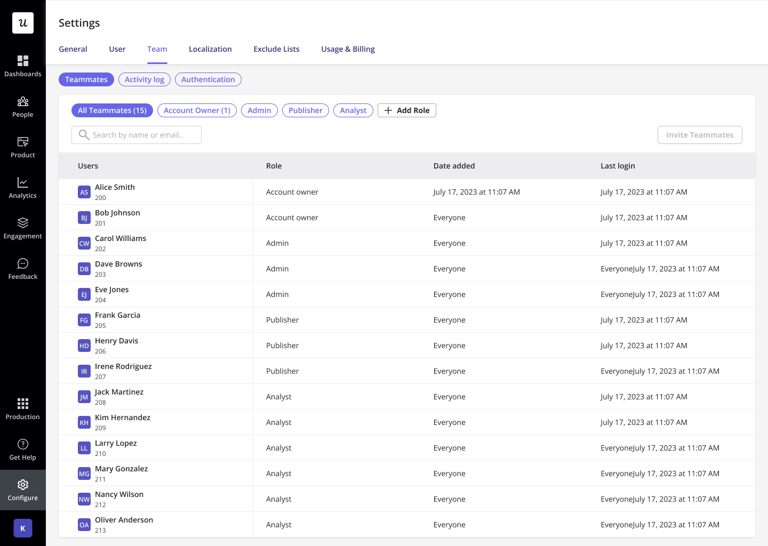Open the Product section icon
768x546 pixels.
pyautogui.click(x=23, y=142)
